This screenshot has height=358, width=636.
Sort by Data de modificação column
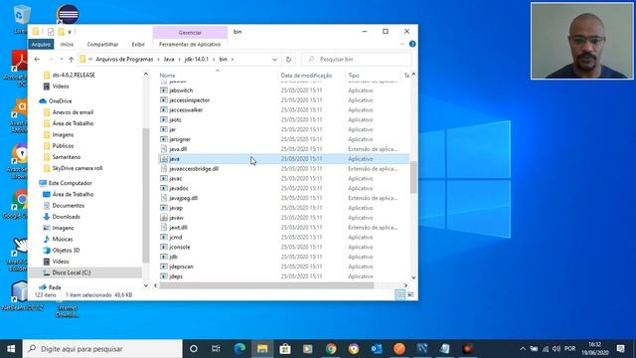[306, 76]
